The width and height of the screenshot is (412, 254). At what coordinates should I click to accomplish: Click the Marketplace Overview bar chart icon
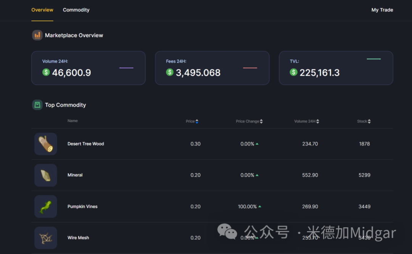37,35
